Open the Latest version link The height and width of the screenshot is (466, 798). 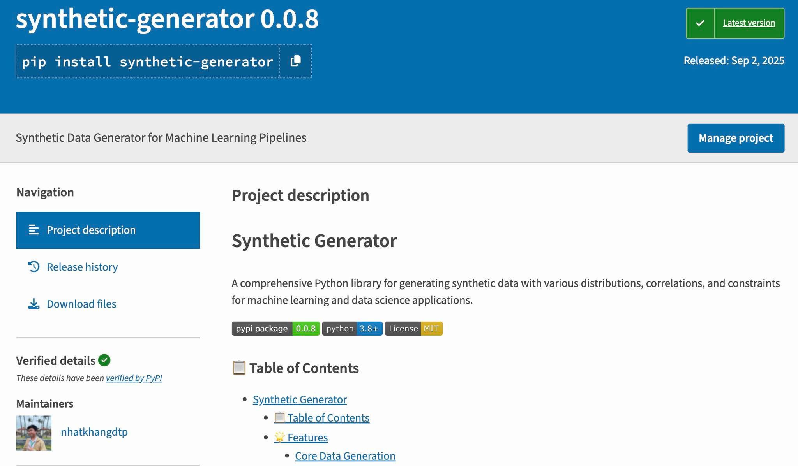point(749,23)
